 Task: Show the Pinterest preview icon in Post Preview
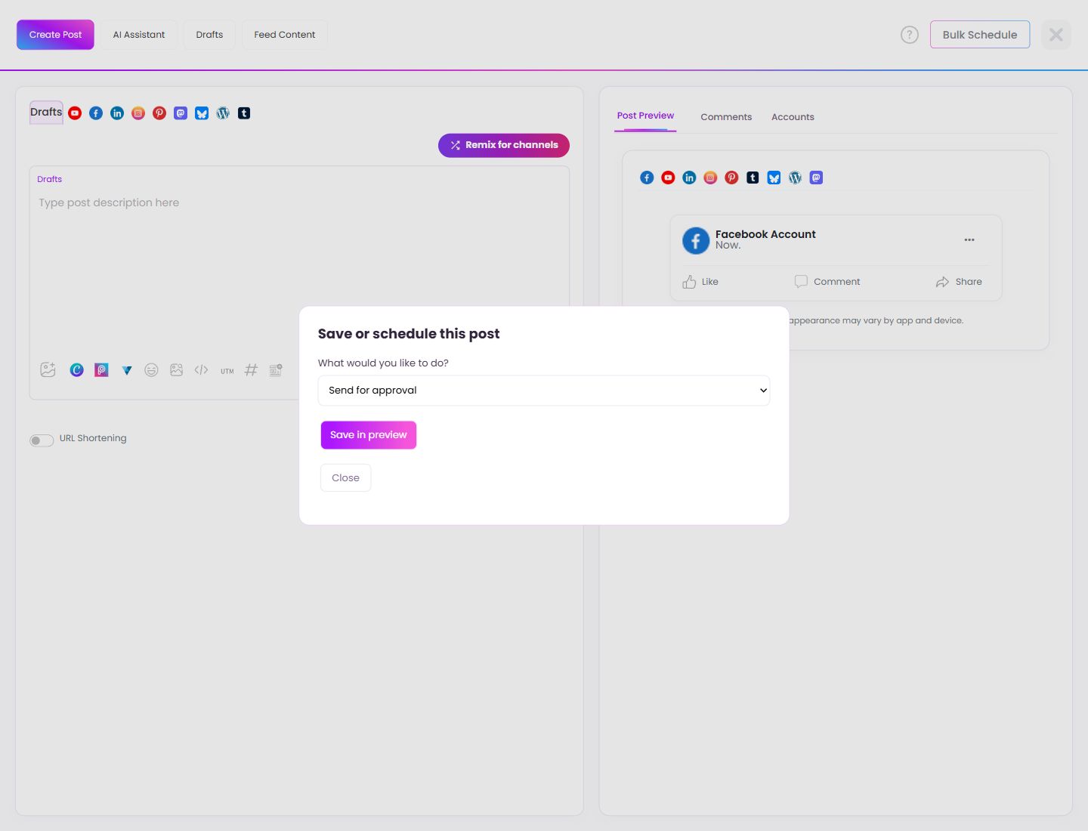click(731, 178)
